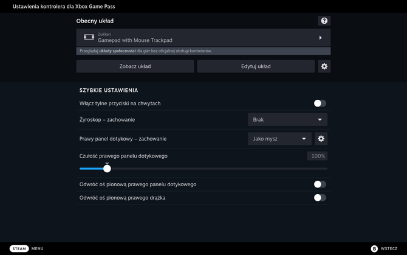407x255 pixels.
Task: Click the B button icon in the footer
Action: (x=374, y=248)
